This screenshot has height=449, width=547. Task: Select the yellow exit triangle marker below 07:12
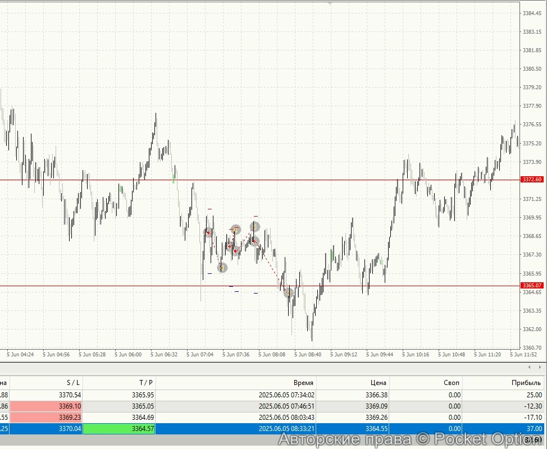coord(222,267)
